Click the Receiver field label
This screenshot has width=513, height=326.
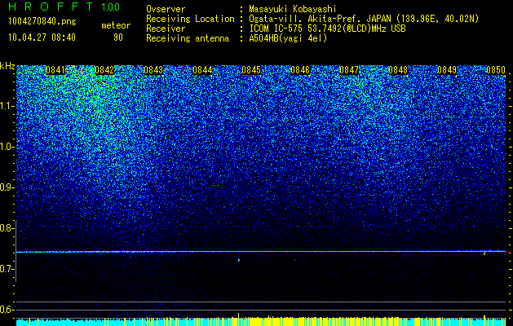[x=166, y=29]
